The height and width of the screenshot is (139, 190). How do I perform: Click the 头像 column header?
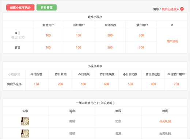[x=25, y=111]
